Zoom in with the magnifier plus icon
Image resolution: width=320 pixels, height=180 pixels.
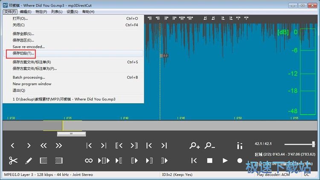coord(195,146)
